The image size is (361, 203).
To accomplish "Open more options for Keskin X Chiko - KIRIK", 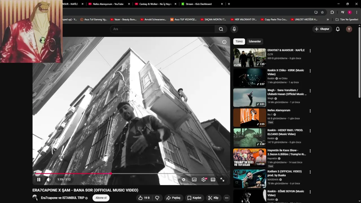I will (x=310, y=71).
